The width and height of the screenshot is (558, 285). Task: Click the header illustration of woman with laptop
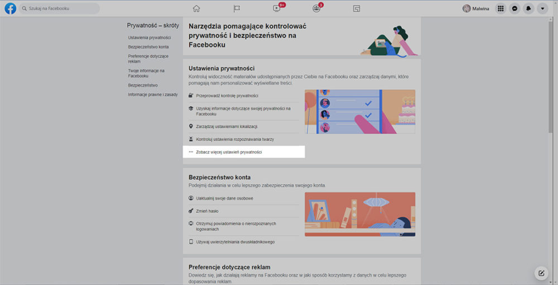click(x=388, y=41)
